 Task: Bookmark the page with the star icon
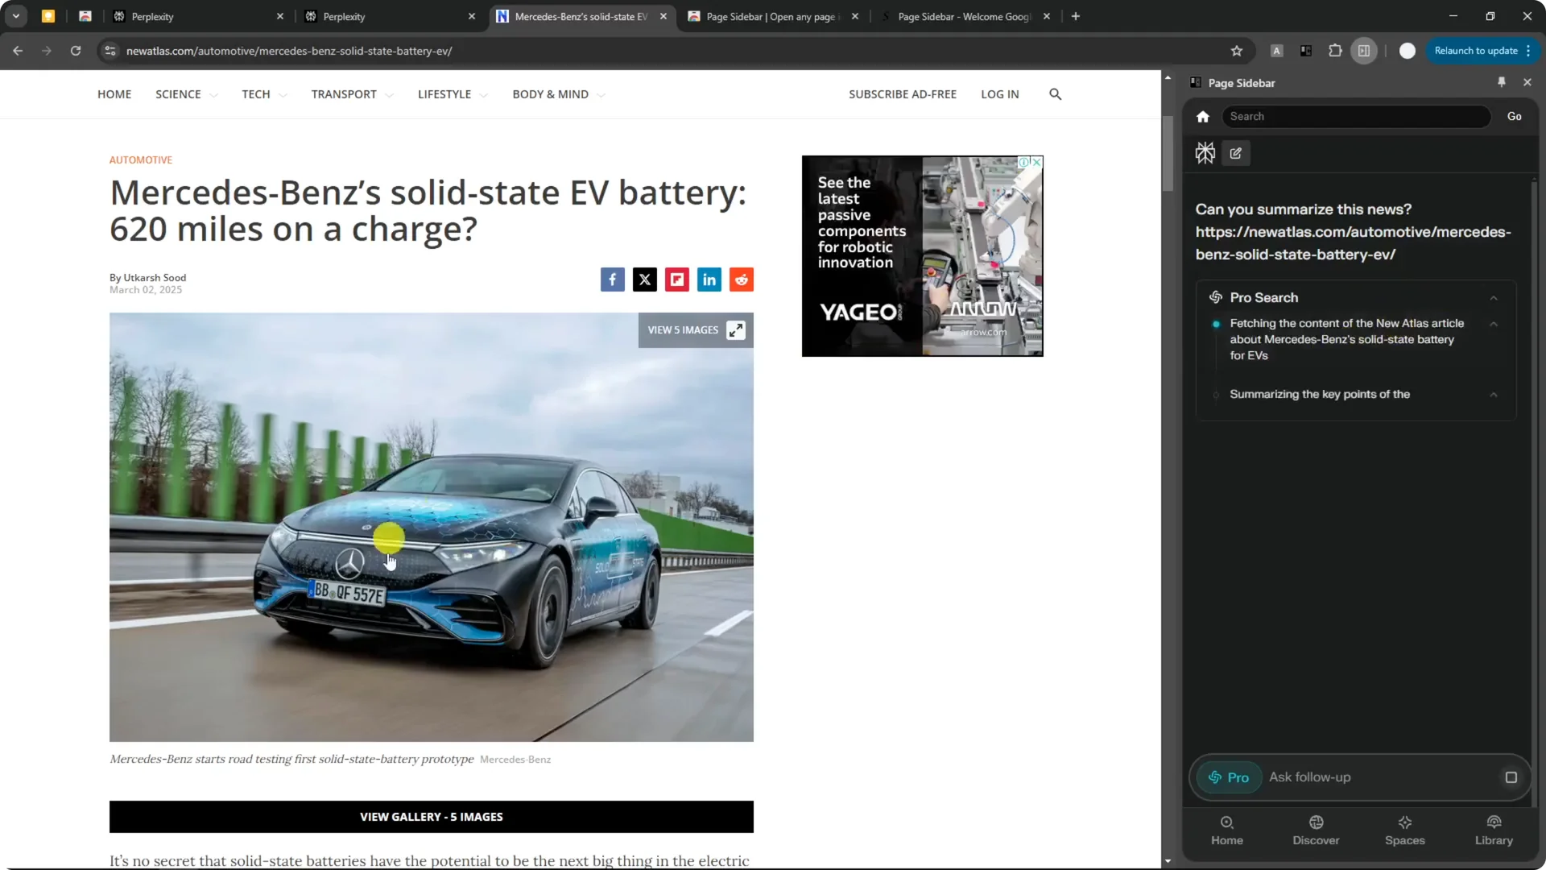[x=1238, y=51]
